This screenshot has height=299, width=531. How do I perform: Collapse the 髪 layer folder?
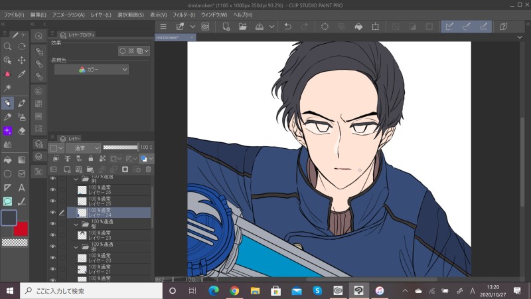[x=76, y=224]
